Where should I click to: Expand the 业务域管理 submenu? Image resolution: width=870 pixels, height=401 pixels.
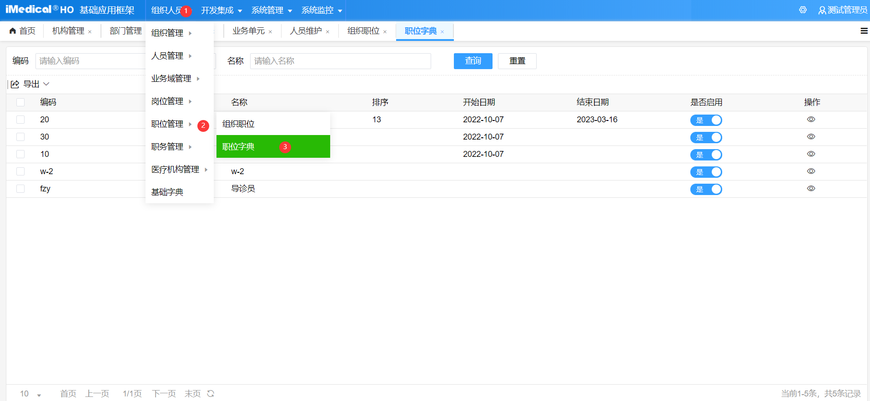coord(180,79)
